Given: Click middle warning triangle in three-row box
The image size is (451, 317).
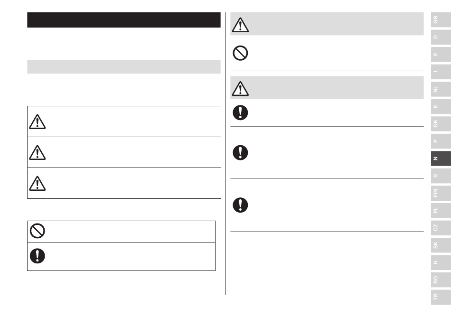Looking at the screenshot, I should (x=37, y=152).
